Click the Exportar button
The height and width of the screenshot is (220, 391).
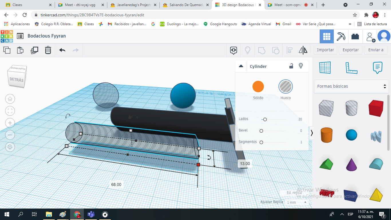[351, 50]
